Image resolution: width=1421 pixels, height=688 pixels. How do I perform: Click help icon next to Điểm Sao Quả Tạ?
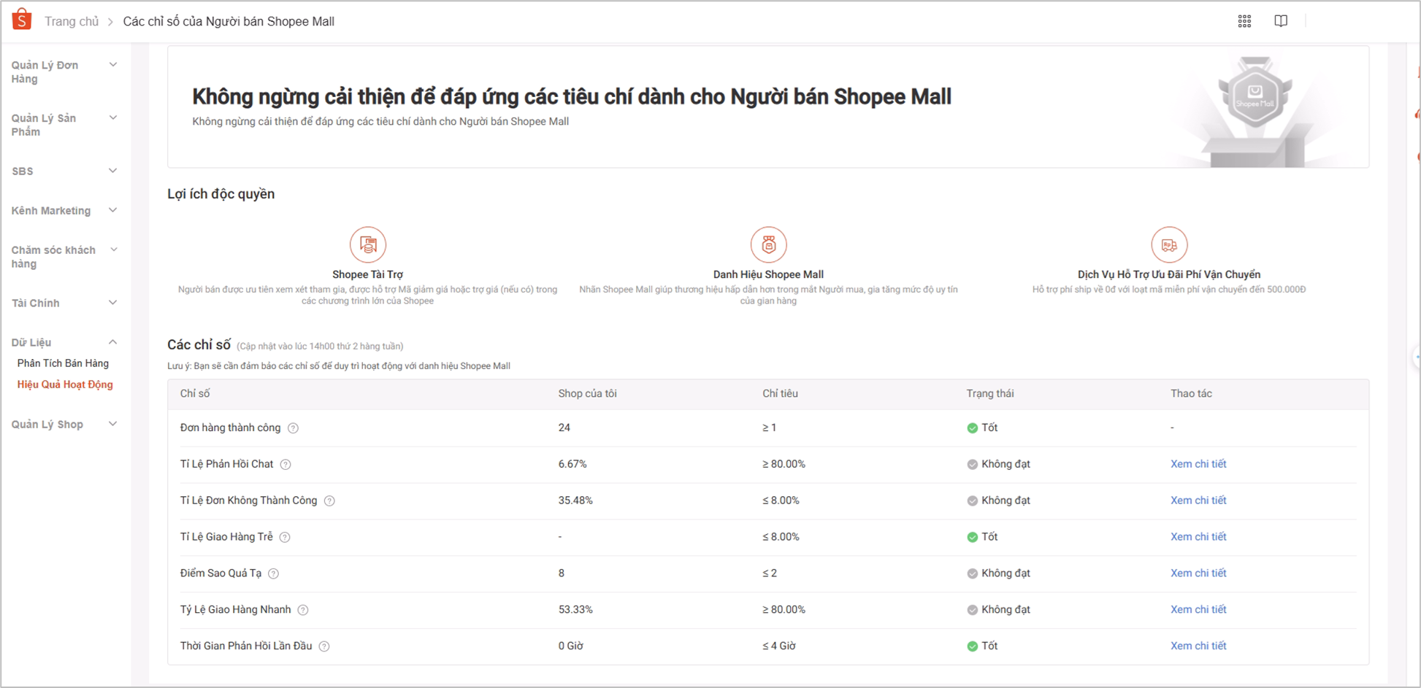click(273, 574)
